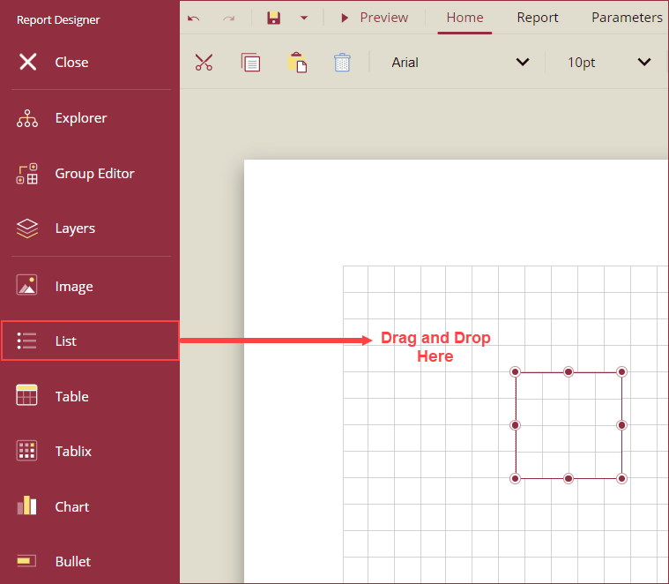669x584 pixels.
Task: Click the Tablix label in the sidebar
Action: point(73,452)
